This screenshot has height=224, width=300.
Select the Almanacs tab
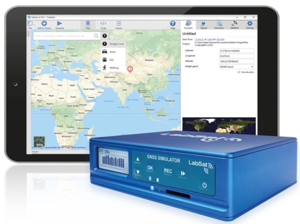(219, 25)
